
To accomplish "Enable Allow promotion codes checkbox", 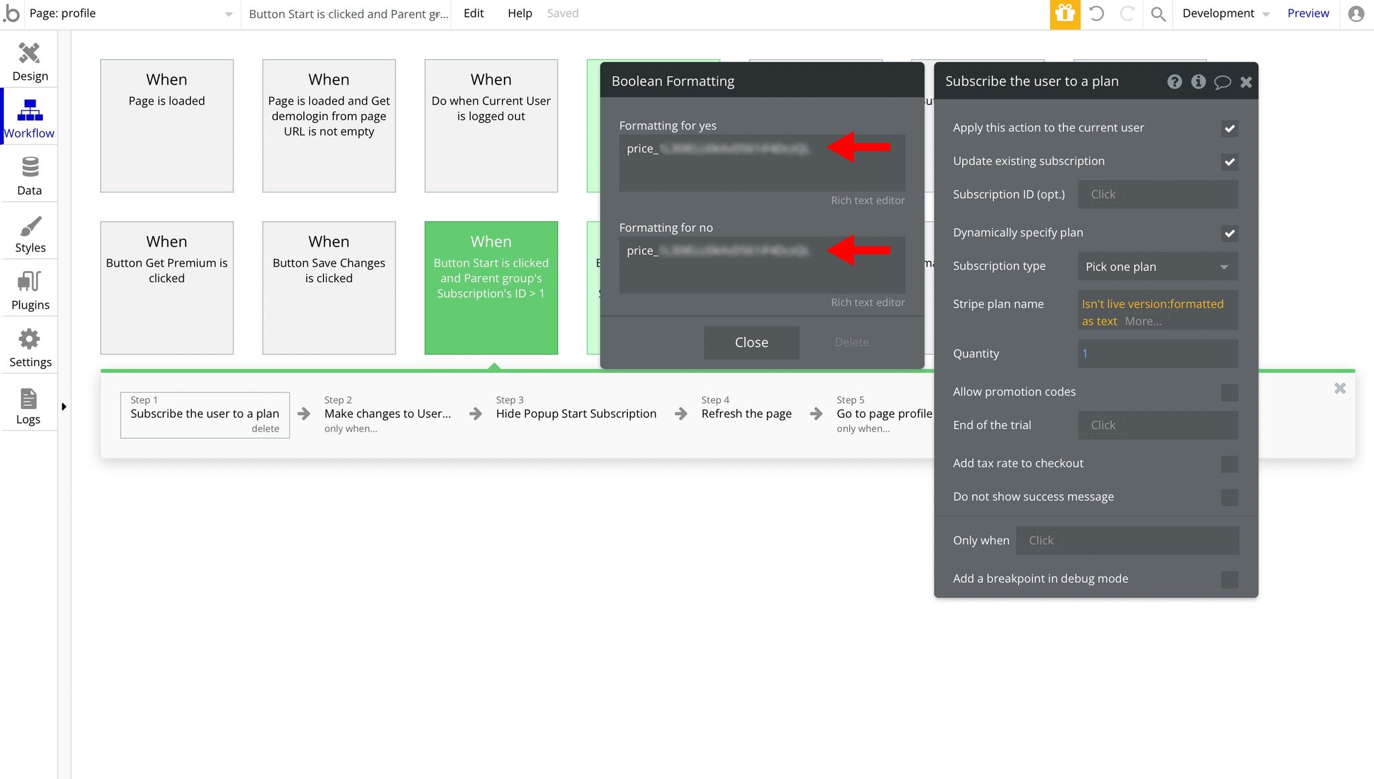I will click(x=1229, y=392).
